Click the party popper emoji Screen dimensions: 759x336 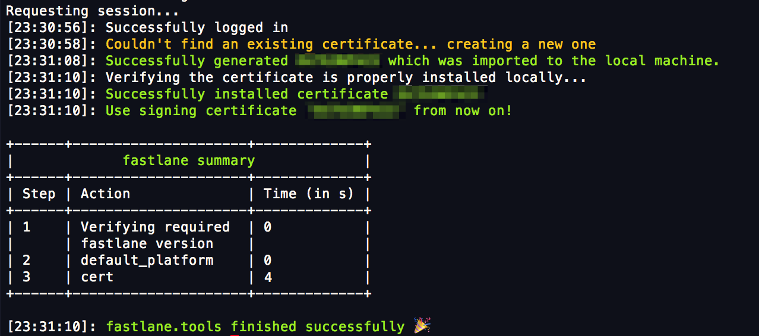tap(422, 325)
